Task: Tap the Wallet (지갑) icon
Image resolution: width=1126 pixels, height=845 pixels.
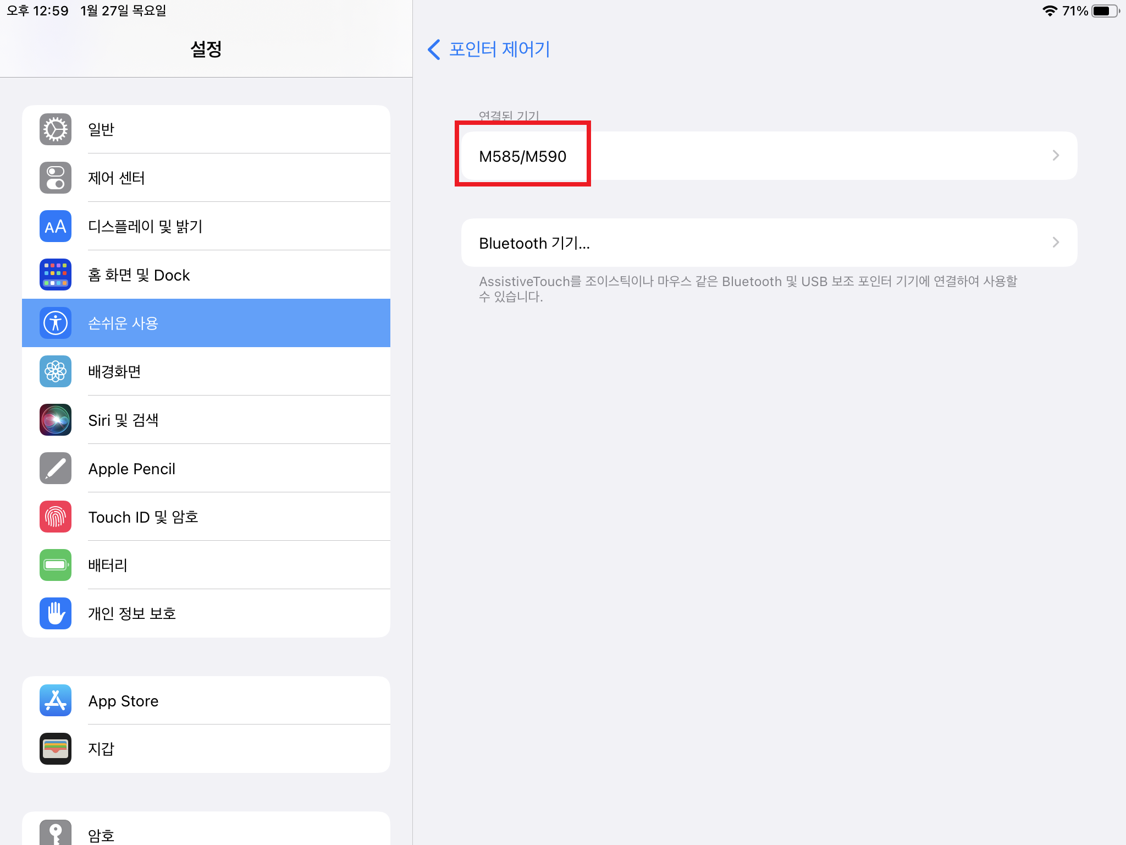Action: (56, 749)
